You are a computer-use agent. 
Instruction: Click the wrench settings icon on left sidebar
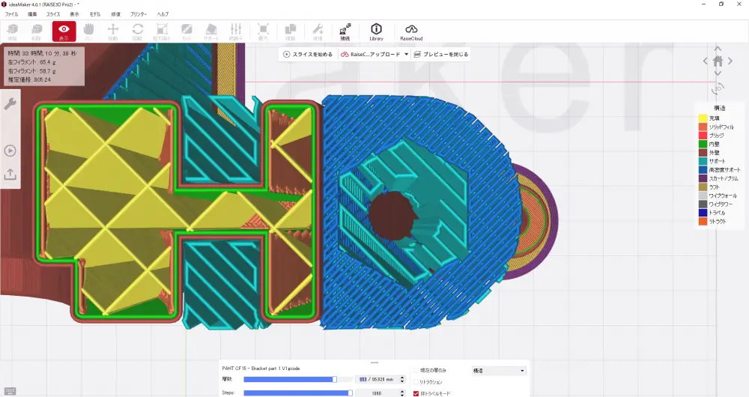click(10, 104)
